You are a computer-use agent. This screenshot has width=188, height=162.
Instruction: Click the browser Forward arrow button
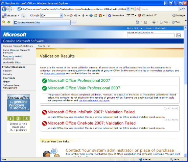tap(9, 9)
